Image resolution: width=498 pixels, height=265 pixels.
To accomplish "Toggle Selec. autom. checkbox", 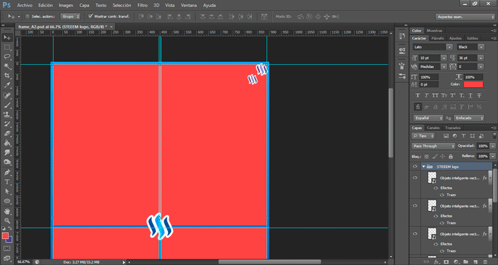I will pos(27,17).
